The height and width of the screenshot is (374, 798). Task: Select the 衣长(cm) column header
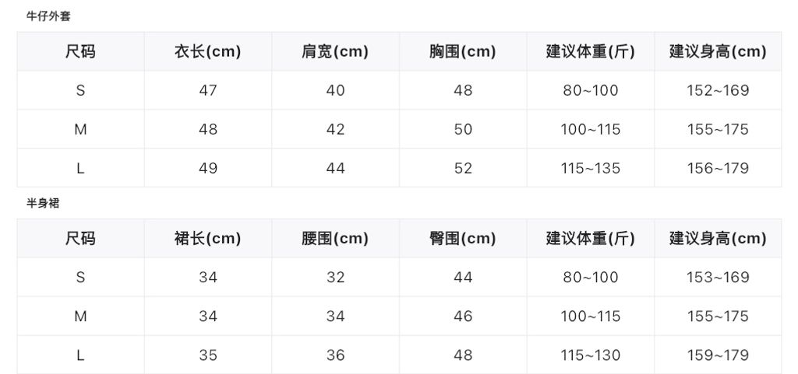coord(207,52)
